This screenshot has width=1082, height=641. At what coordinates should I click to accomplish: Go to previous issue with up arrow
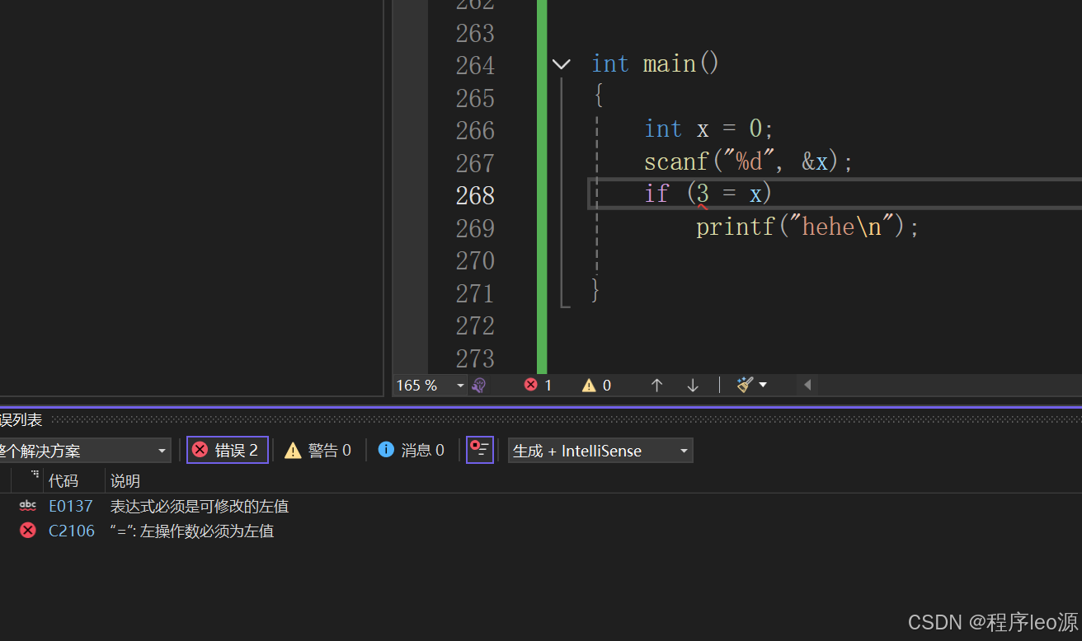point(656,385)
